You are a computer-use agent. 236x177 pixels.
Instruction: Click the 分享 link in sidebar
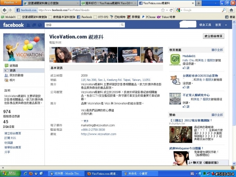7,152
